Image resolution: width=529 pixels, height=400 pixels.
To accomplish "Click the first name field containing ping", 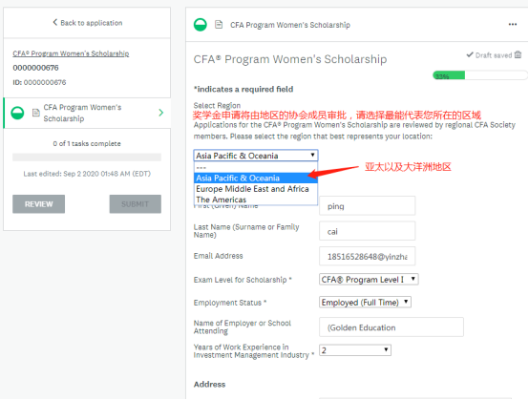I will 367,206.
